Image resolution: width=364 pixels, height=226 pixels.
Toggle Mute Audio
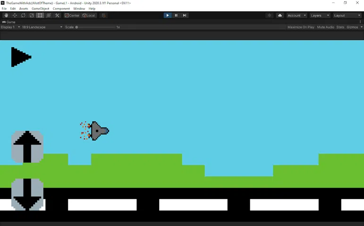325,27
